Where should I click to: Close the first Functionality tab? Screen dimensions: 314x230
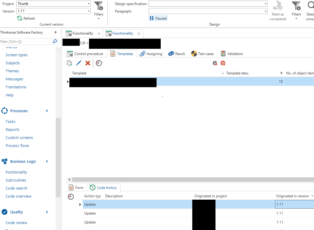pyautogui.click(x=99, y=34)
